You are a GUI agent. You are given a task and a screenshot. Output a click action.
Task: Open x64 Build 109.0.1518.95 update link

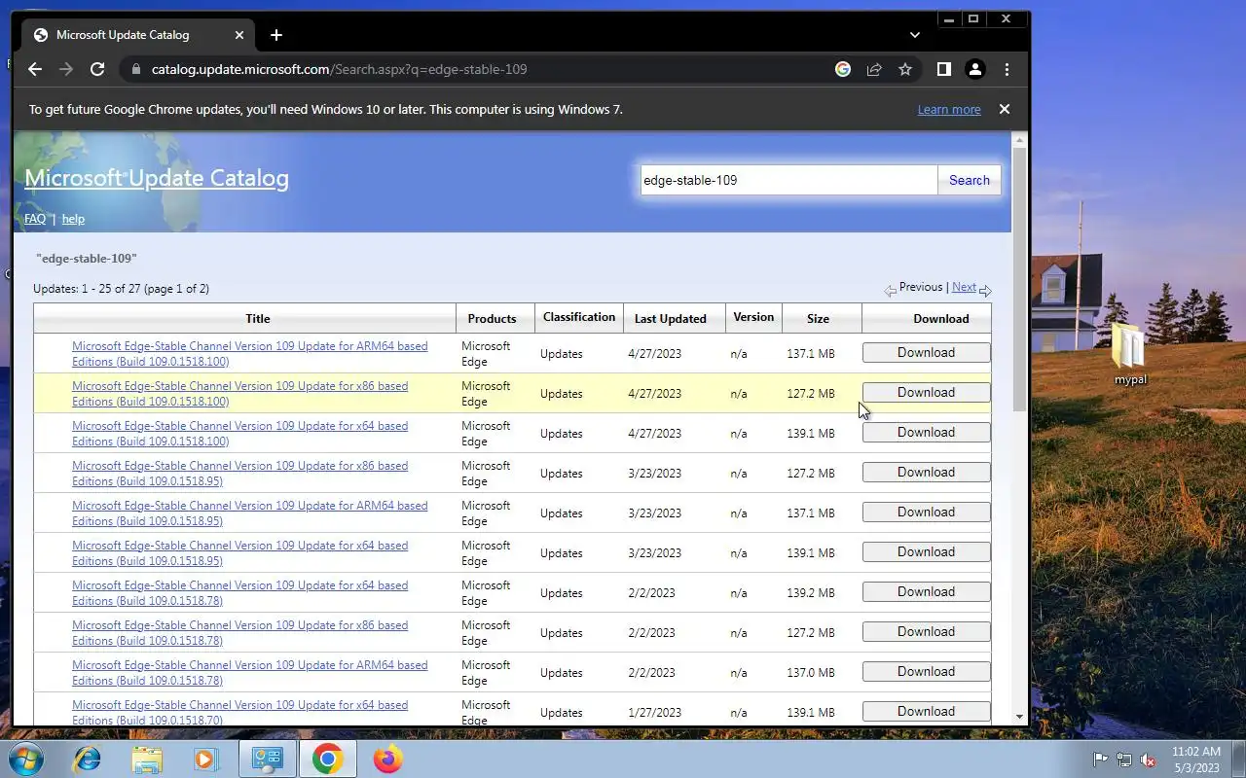click(x=239, y=552)
